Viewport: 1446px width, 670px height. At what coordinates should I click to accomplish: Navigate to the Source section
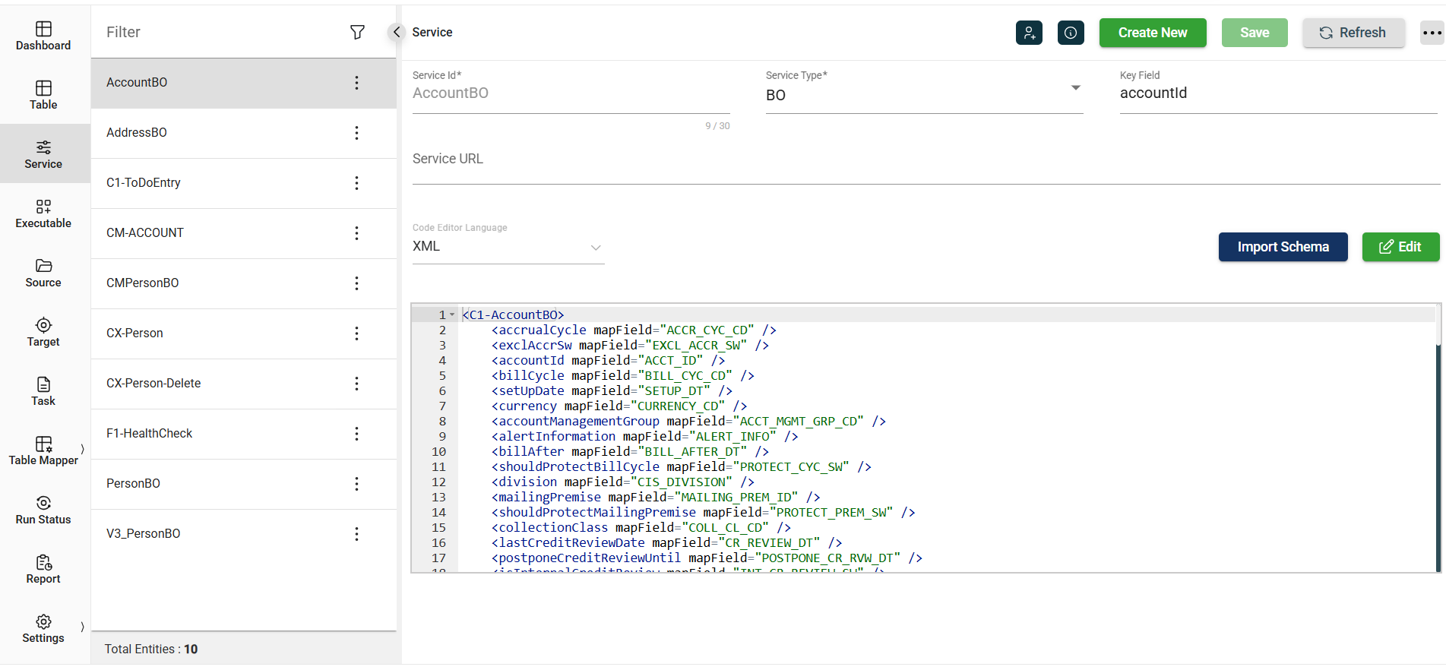click(x=43, y=273)
